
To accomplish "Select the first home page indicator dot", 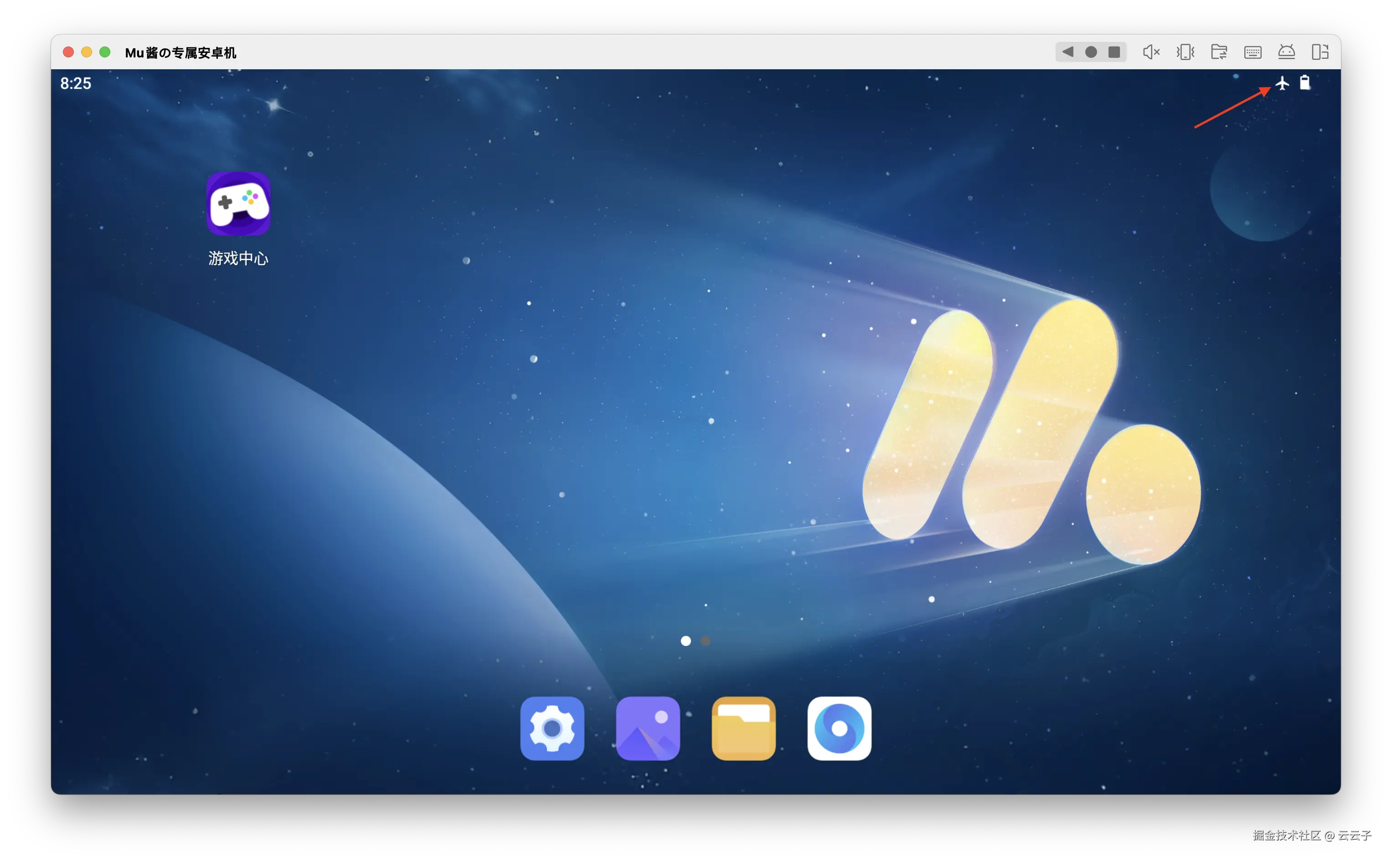I will [686, 641].
